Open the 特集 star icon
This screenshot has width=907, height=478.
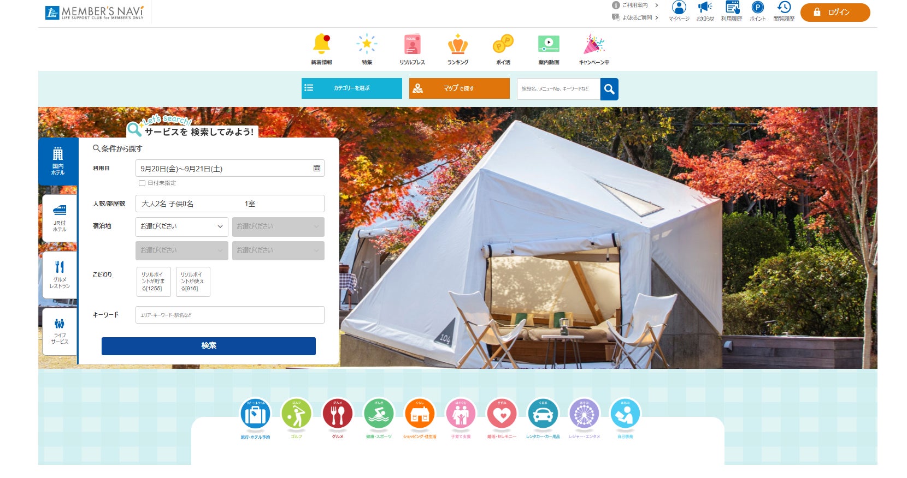(367, 44)
